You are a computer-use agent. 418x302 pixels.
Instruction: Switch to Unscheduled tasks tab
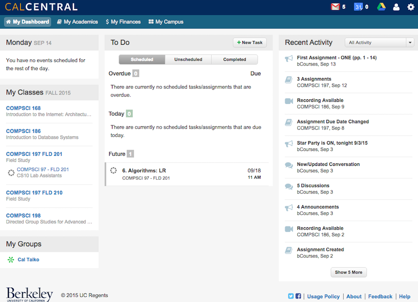coord(188,59)
